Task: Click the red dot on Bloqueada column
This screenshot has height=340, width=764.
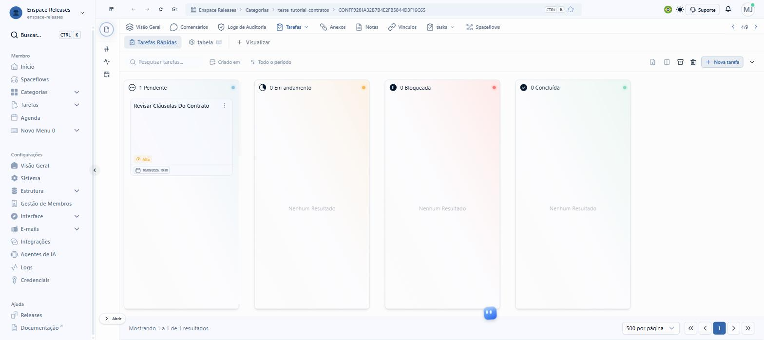Action: coord(494,88)
